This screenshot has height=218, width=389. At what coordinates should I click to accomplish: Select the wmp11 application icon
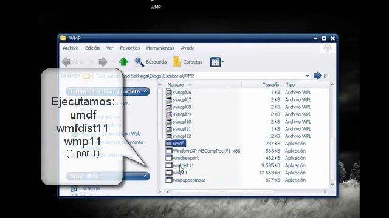[169, 173]
